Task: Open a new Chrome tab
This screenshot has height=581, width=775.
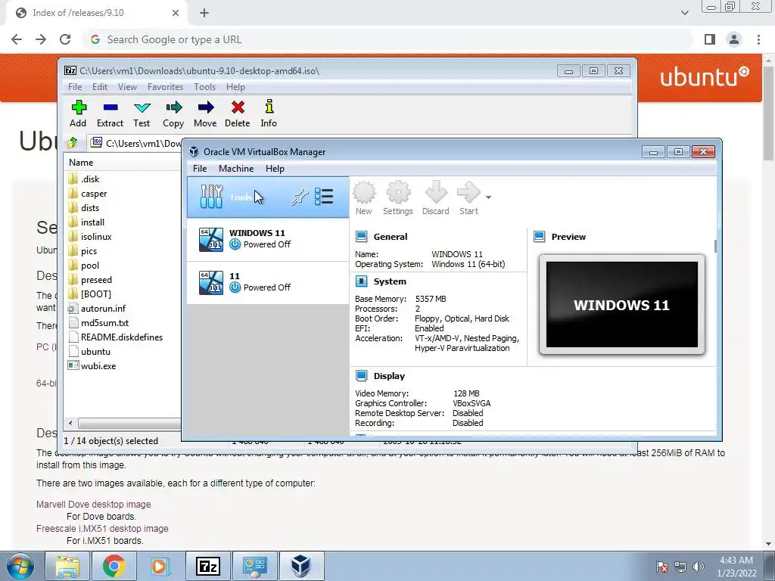Action: coord(204,13)
